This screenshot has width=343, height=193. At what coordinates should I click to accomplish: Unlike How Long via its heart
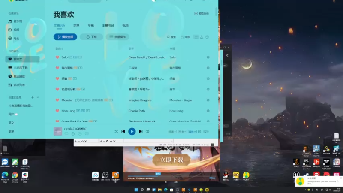(57, 111)
